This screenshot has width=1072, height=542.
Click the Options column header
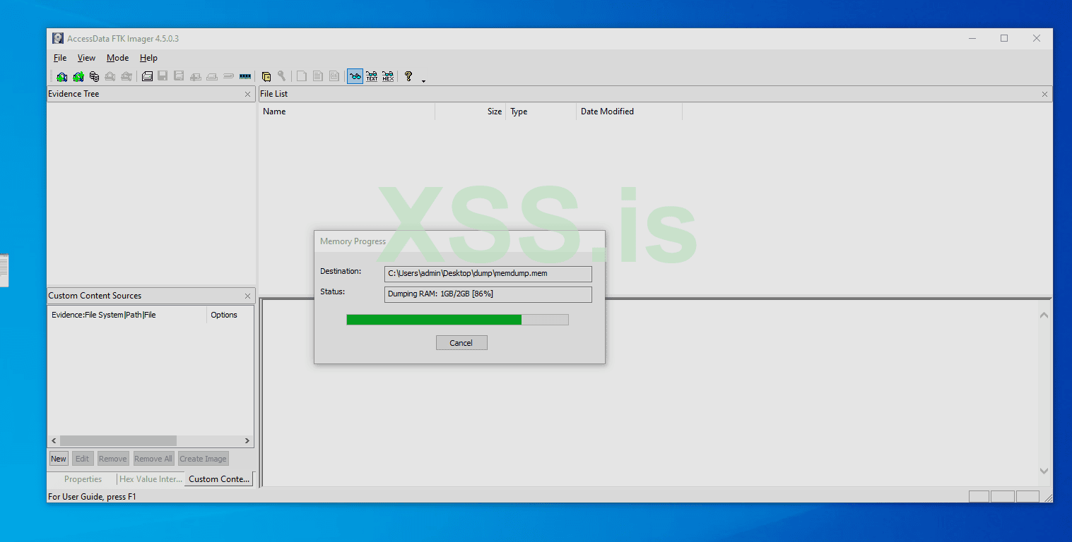230,315
